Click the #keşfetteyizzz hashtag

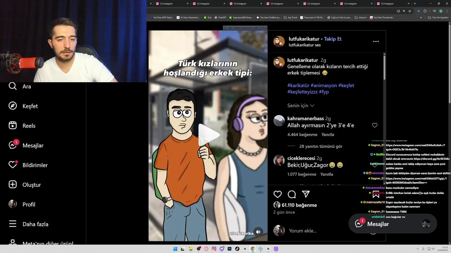[x=302, y=92]
